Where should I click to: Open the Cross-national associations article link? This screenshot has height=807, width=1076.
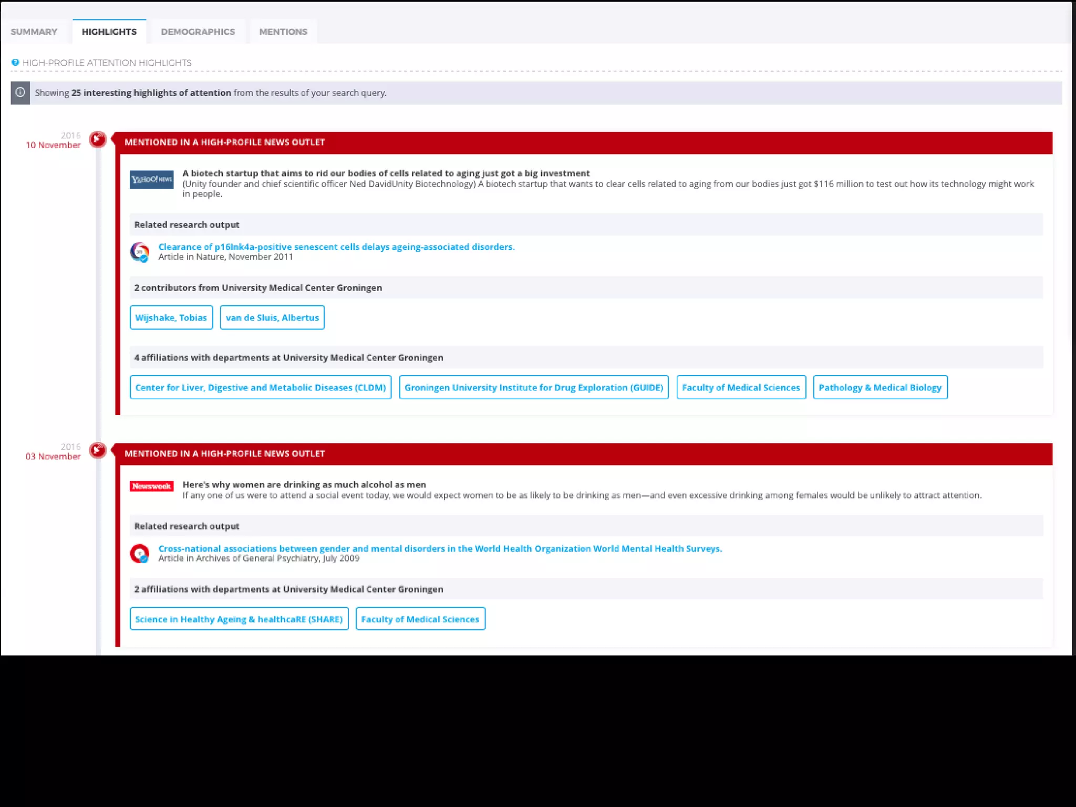pyautogui.click(x=440, y=549)
